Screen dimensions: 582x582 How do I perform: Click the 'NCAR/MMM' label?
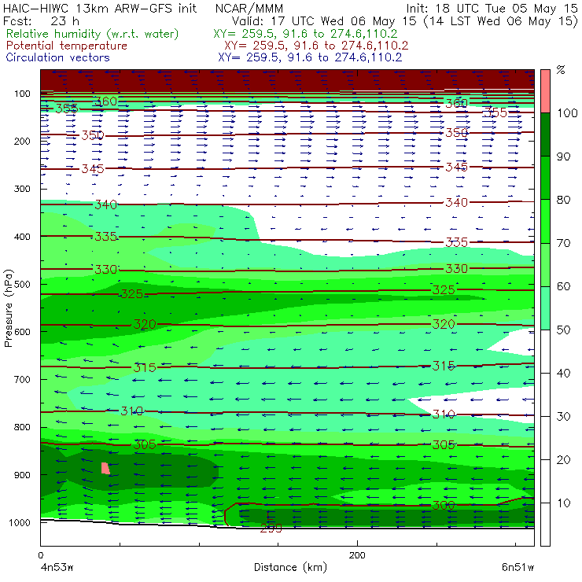(249, 8)
